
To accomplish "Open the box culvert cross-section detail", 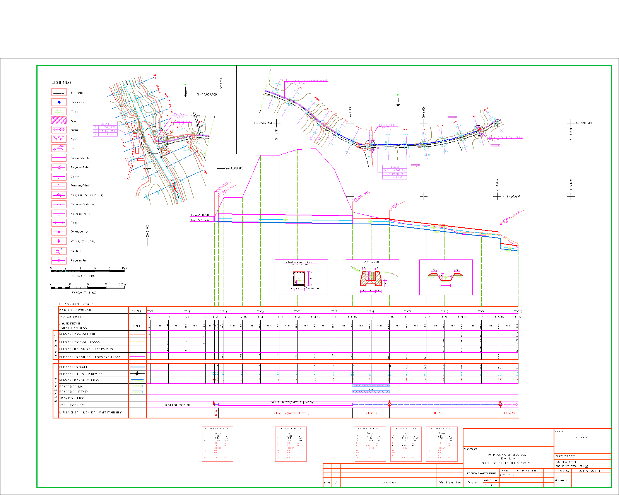I will tap(301, 277).
